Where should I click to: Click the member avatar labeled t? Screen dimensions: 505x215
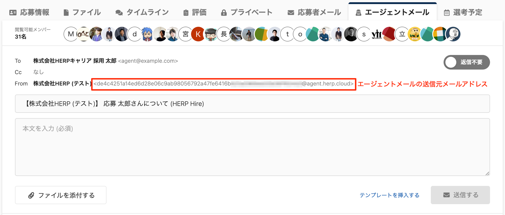pos(287,34)
